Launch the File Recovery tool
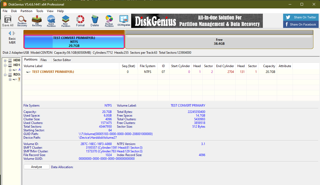This screenshot has height=185, width=320. click(x=37, y=21)
